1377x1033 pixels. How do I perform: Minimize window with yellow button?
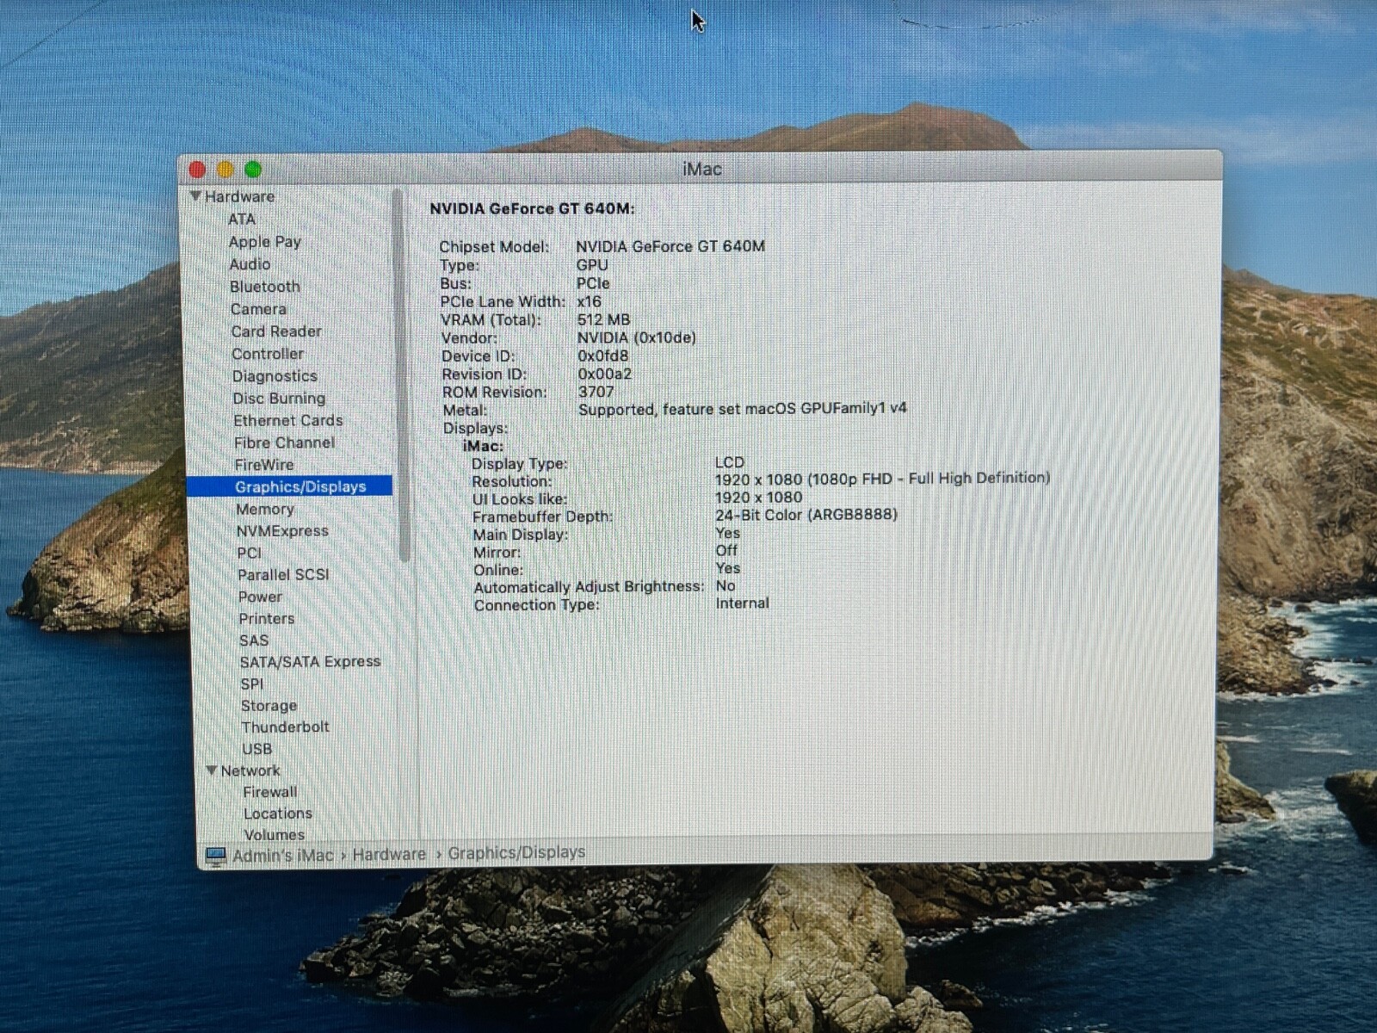pos(225,170)
